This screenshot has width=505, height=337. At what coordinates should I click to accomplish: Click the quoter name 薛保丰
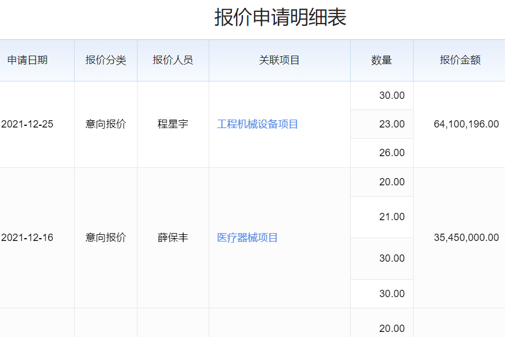173,238
